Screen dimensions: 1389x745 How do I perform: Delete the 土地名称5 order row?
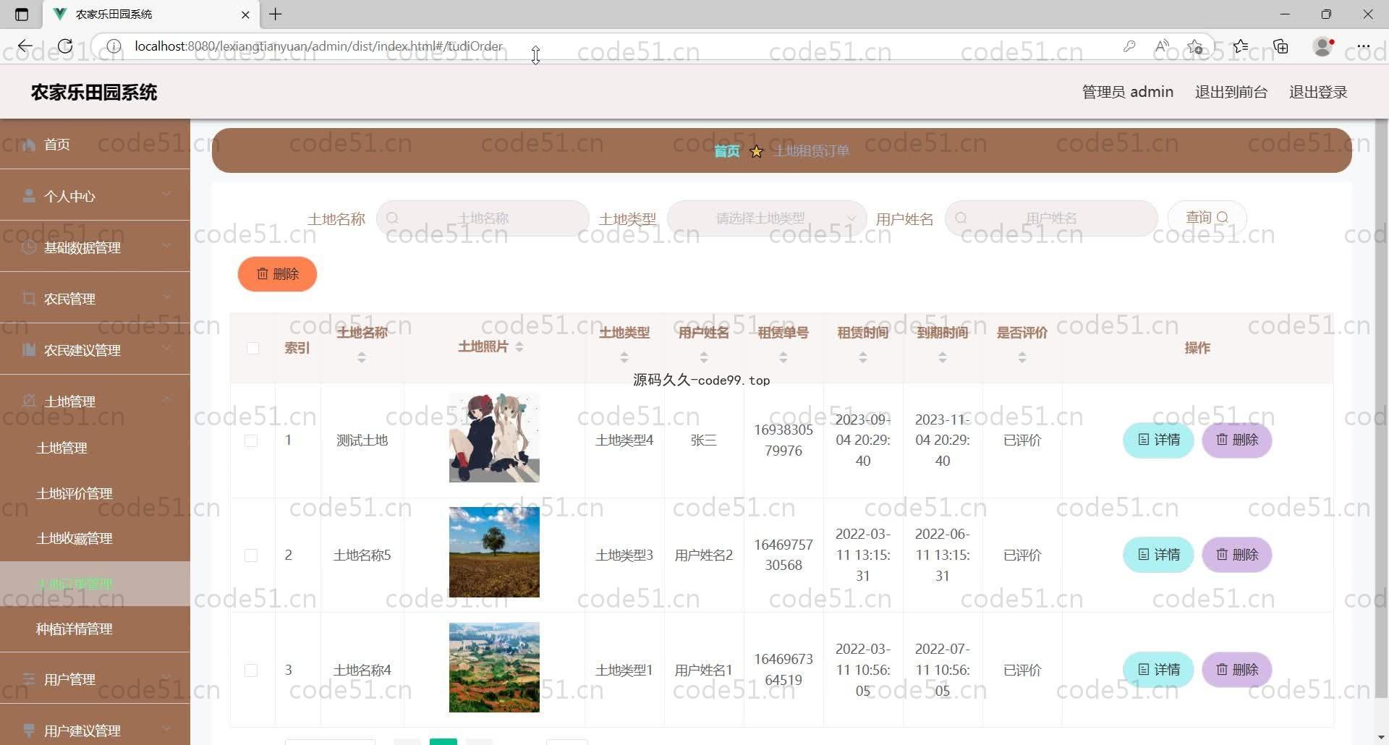[1237, 555]
